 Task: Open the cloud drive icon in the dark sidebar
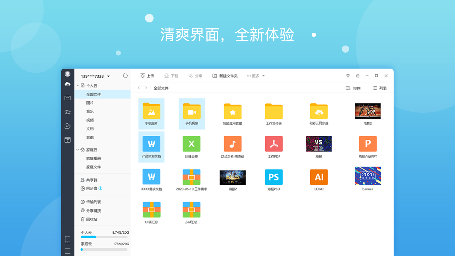point(68,84)
